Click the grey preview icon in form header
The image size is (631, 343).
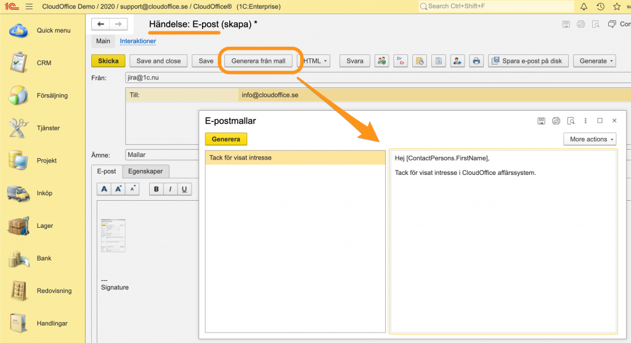point(596,24)
